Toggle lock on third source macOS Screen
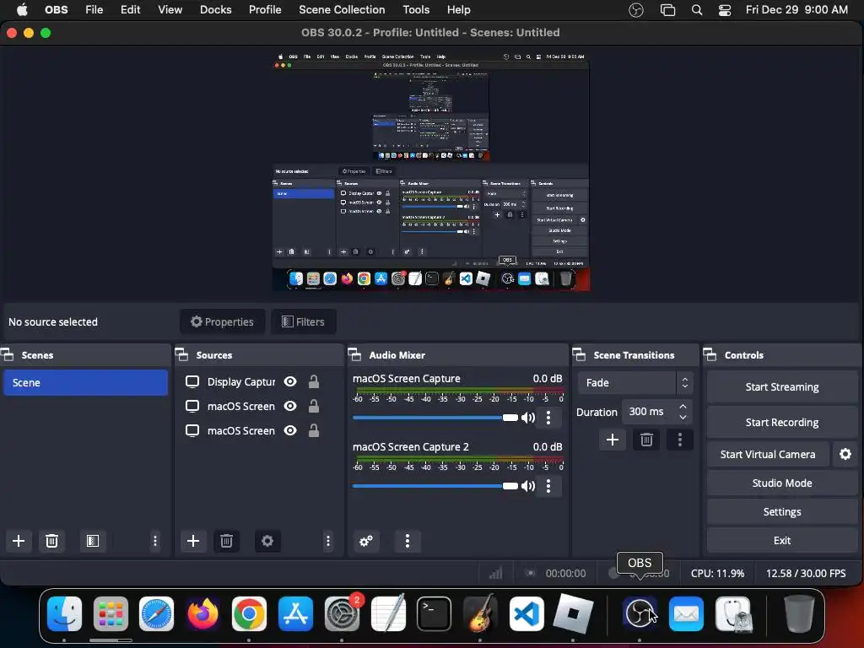This screenshot has height=648, width=864. (x=314, y=430)
